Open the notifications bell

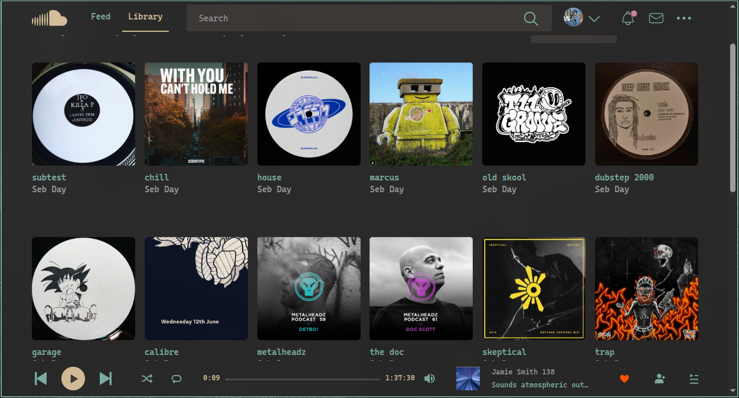click(628, 18)
